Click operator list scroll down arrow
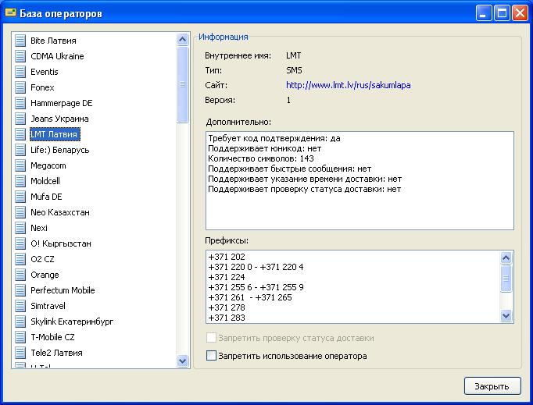Screen dimensions: 533x405 (x=183, y=361)
